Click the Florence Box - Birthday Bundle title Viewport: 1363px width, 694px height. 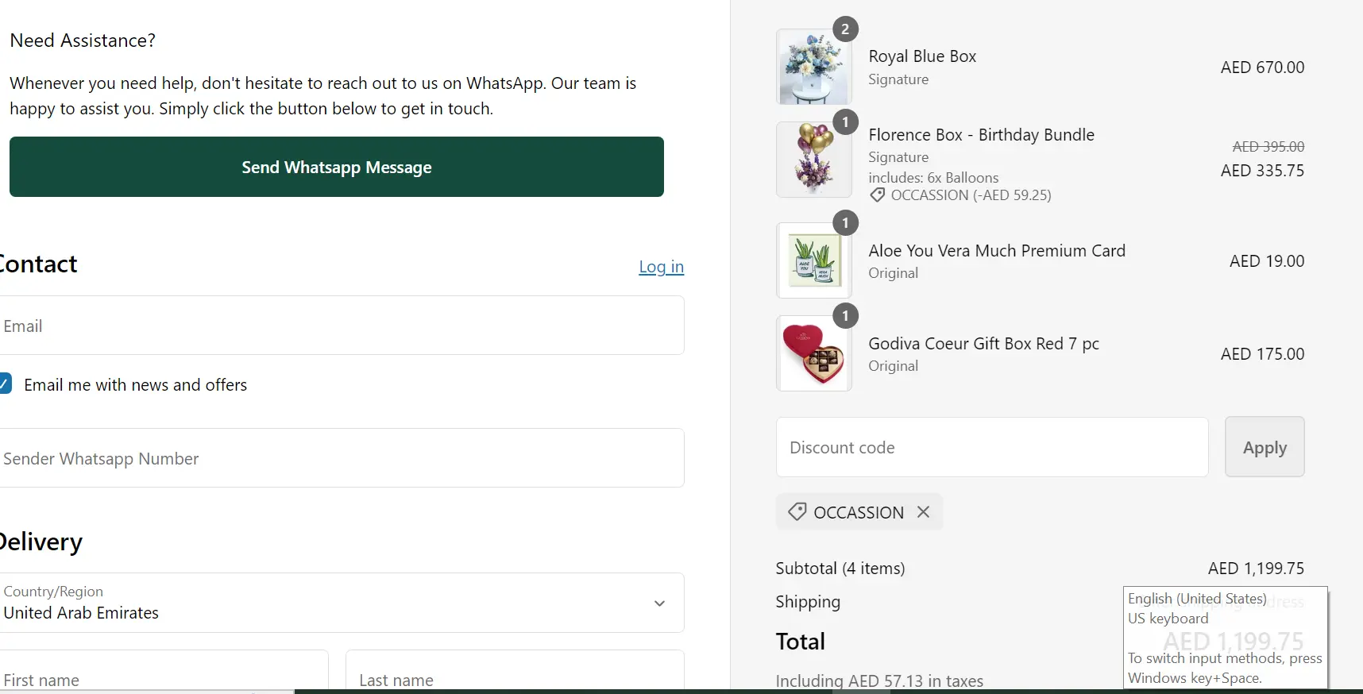981,135
